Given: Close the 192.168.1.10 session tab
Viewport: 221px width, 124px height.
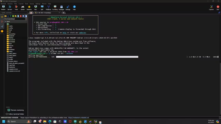Looking at the screenshot, I should (59, 13).
